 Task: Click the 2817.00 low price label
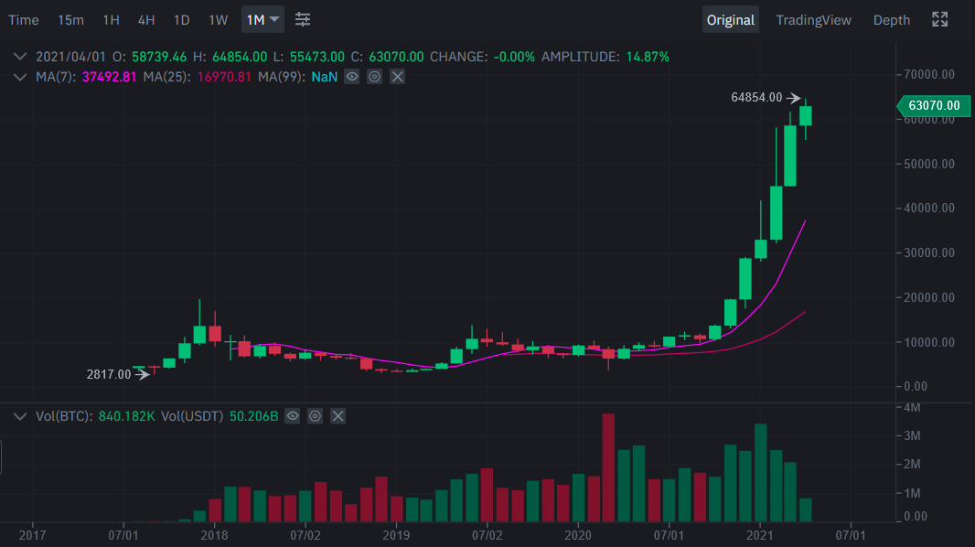point(109,374)
